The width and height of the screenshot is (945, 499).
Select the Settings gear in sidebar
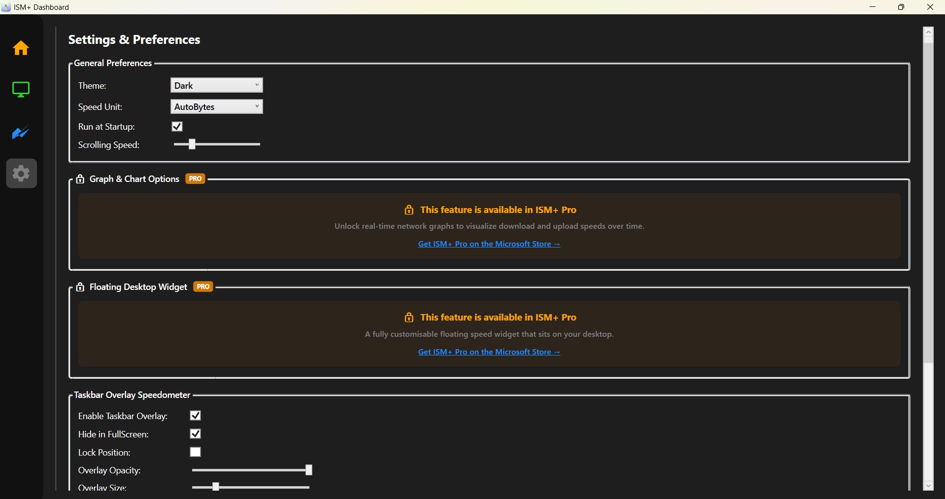[21, 174]
